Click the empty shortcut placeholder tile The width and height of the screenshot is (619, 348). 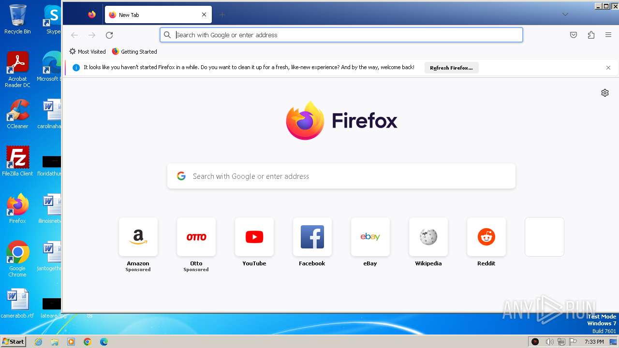(x=545, y=237)
